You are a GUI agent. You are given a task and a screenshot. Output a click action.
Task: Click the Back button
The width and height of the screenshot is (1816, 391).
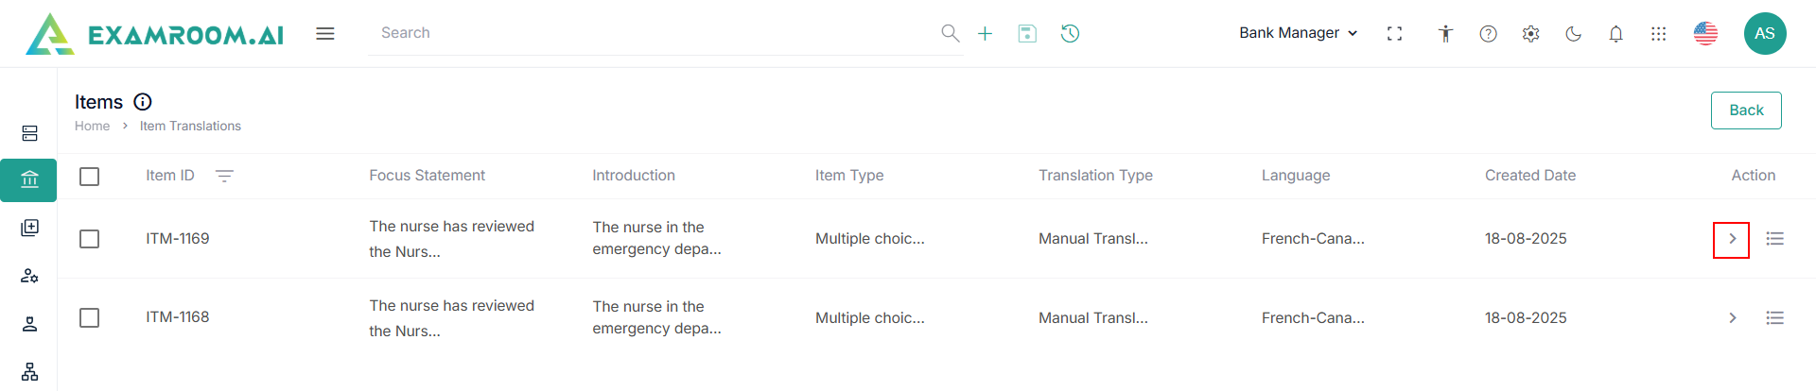pyautogui.click(x=1745, y=110)
